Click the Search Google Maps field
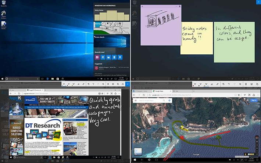 151,101
